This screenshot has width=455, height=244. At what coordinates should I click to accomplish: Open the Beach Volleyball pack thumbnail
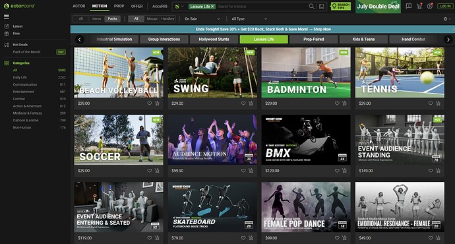(x=119, y=73)
